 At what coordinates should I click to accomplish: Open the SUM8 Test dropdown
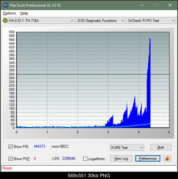[x=127, y=148]
